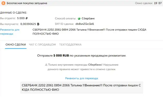Viewport: 163px width, 101px height.
Task: Click the Сбербанк payment method label
Action: 88,18
